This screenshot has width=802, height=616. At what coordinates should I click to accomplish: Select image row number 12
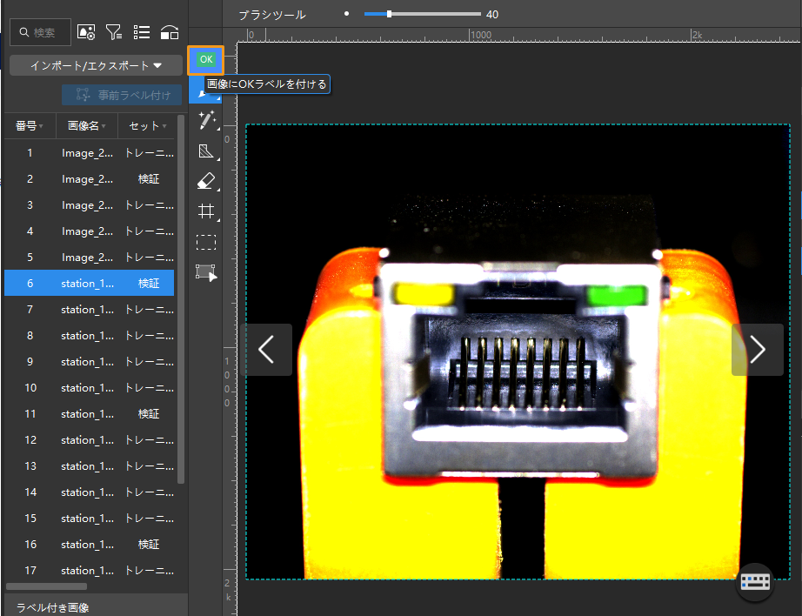click(89, 440)
